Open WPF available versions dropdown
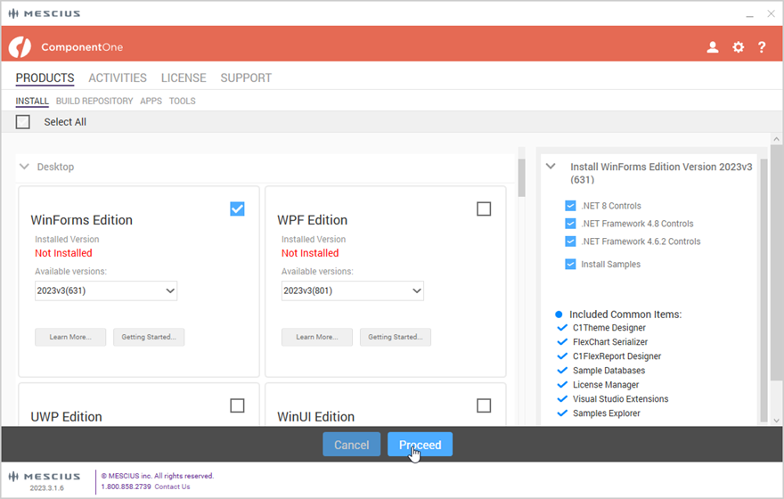Viewport: 784px width, 499px height. tap(353, 290)
